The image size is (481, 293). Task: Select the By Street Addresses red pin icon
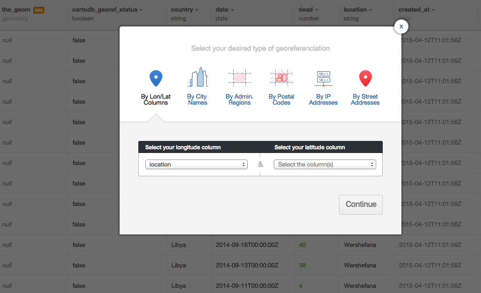coord(366,78)
